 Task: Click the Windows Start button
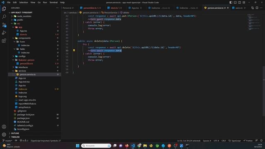[77, 146]
